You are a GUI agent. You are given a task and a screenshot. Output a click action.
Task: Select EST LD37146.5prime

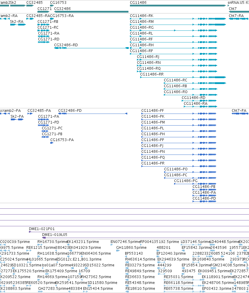tap(195, 242)
